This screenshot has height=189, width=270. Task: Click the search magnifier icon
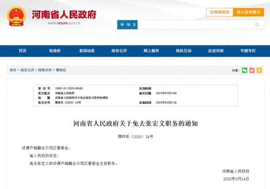coord(257,25)
